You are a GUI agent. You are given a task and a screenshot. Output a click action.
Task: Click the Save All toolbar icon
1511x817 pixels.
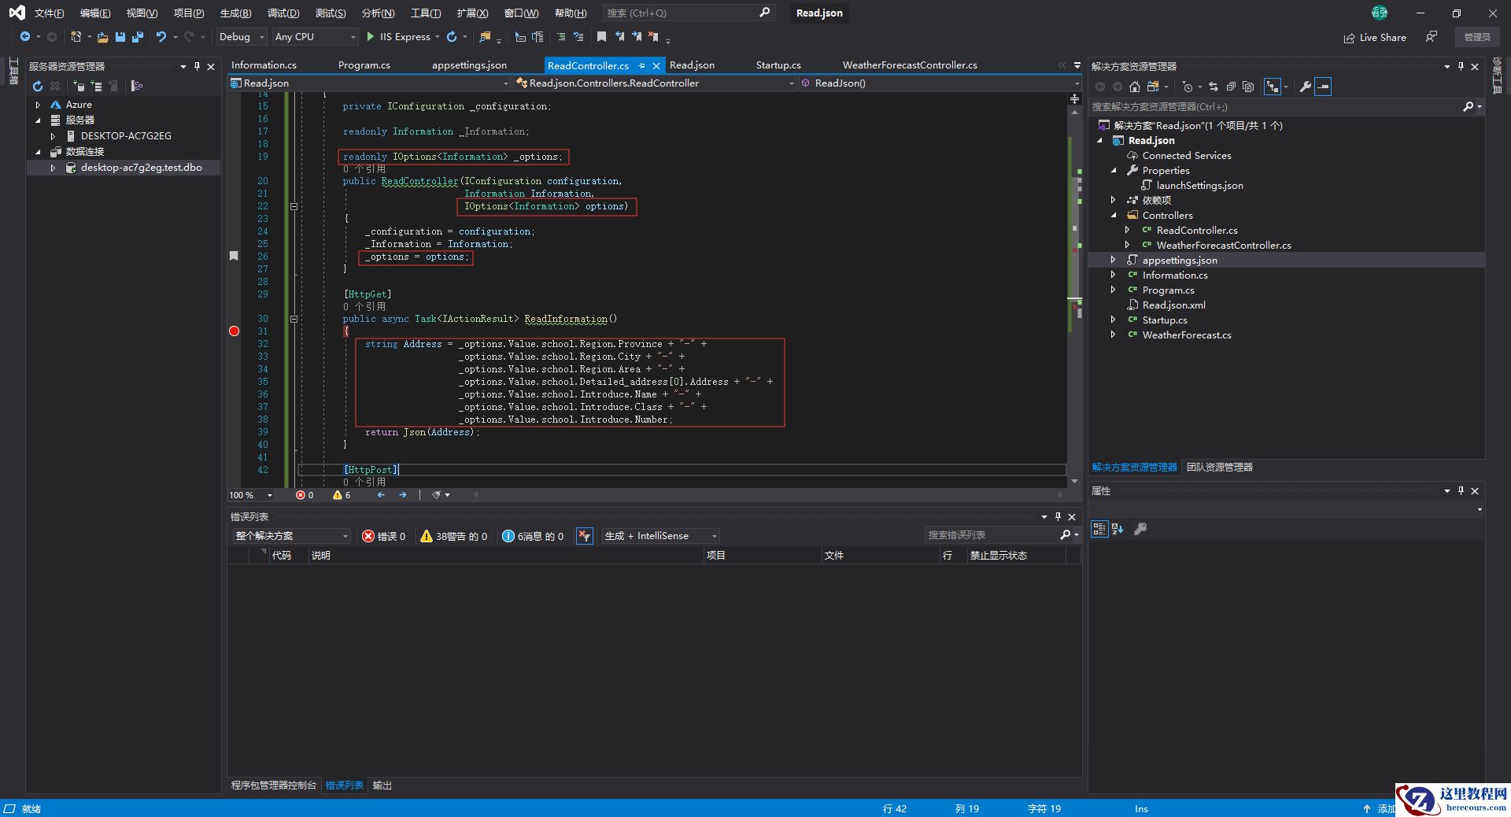pos(138,37)
